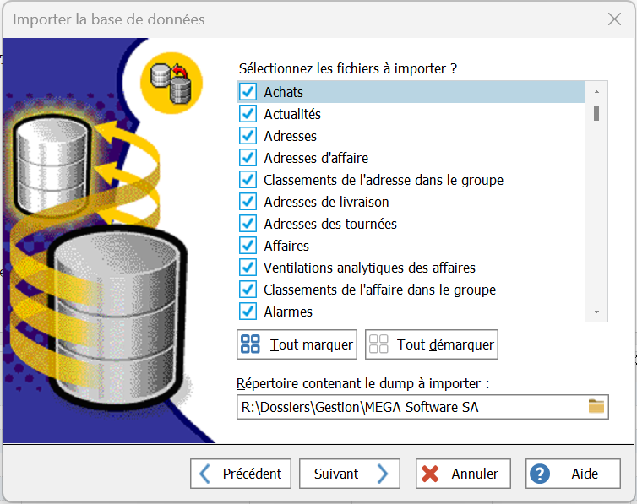Select the Adresses d'affaire list item

316,158
